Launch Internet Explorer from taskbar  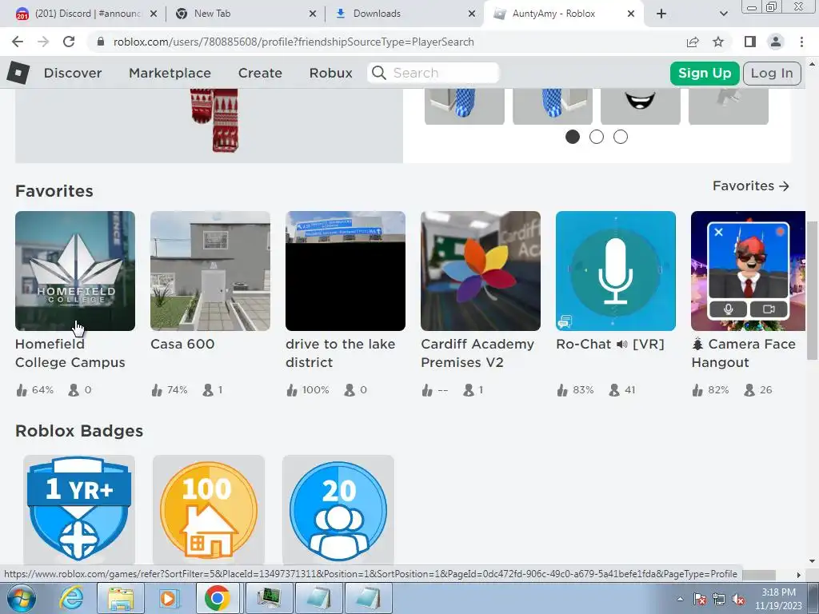(x=71, y=598)
